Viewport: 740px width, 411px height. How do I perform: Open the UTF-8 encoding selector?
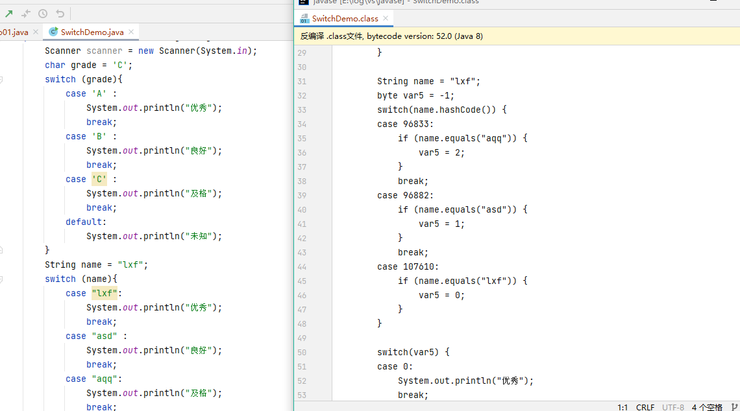[x=673, y=407]
